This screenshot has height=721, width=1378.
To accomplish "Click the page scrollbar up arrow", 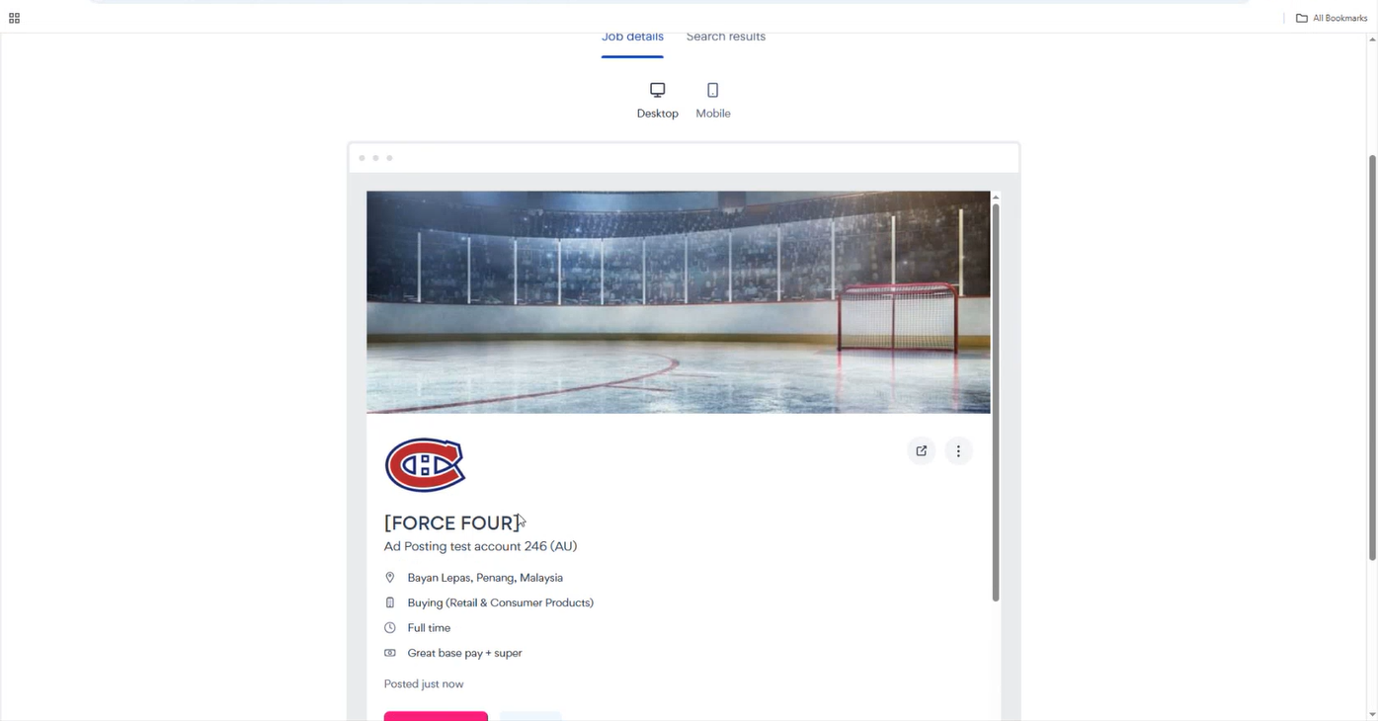I will (x=1372, y=40).
